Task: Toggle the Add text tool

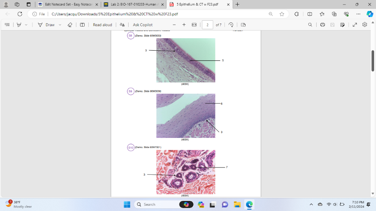Action: [82, 25]
